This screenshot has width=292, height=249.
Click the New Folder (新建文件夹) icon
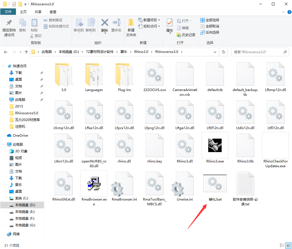pos(131,27)
